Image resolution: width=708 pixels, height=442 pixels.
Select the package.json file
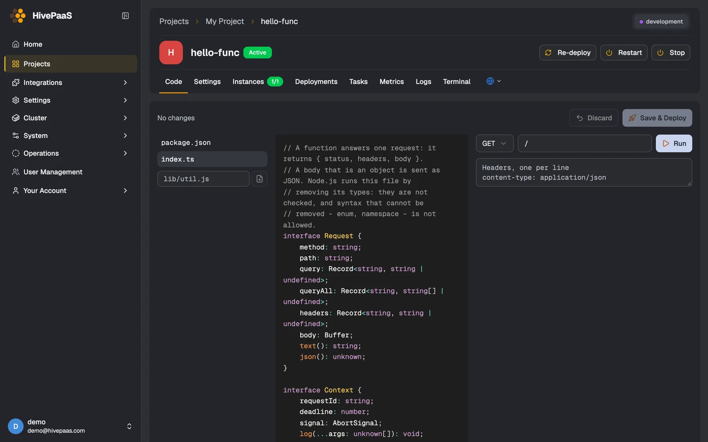(212, 142)
